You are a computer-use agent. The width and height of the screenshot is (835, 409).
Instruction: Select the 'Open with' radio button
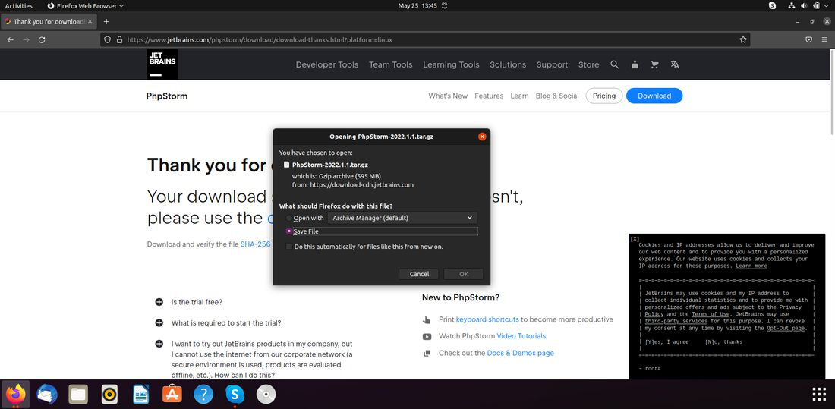coord(289,219)
